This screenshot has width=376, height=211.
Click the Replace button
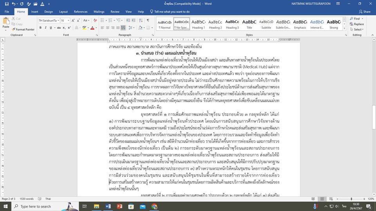point(357,24)
